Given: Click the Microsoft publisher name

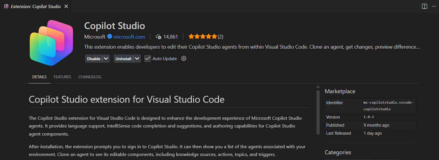Looking at the screenshot, I should coord(95,37).
